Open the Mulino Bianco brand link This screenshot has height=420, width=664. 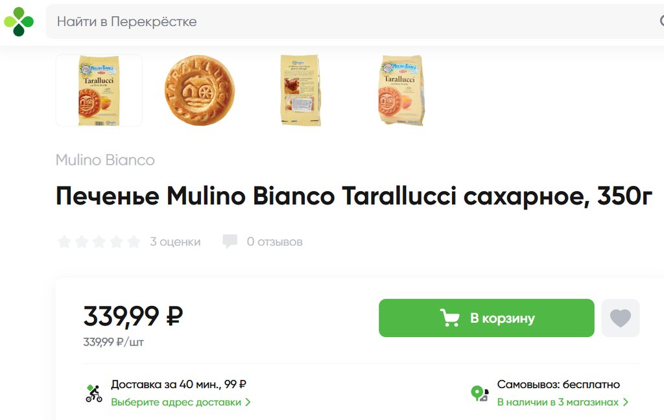tap(105, 160)
